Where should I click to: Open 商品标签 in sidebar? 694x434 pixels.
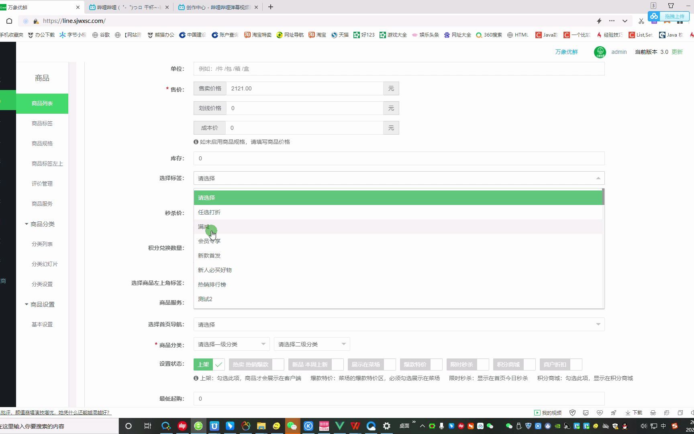pyautogui.click(x=42, y=123)
